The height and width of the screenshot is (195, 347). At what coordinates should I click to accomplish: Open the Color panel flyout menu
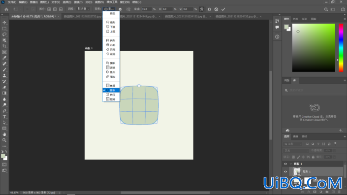(x=345, y=19)
